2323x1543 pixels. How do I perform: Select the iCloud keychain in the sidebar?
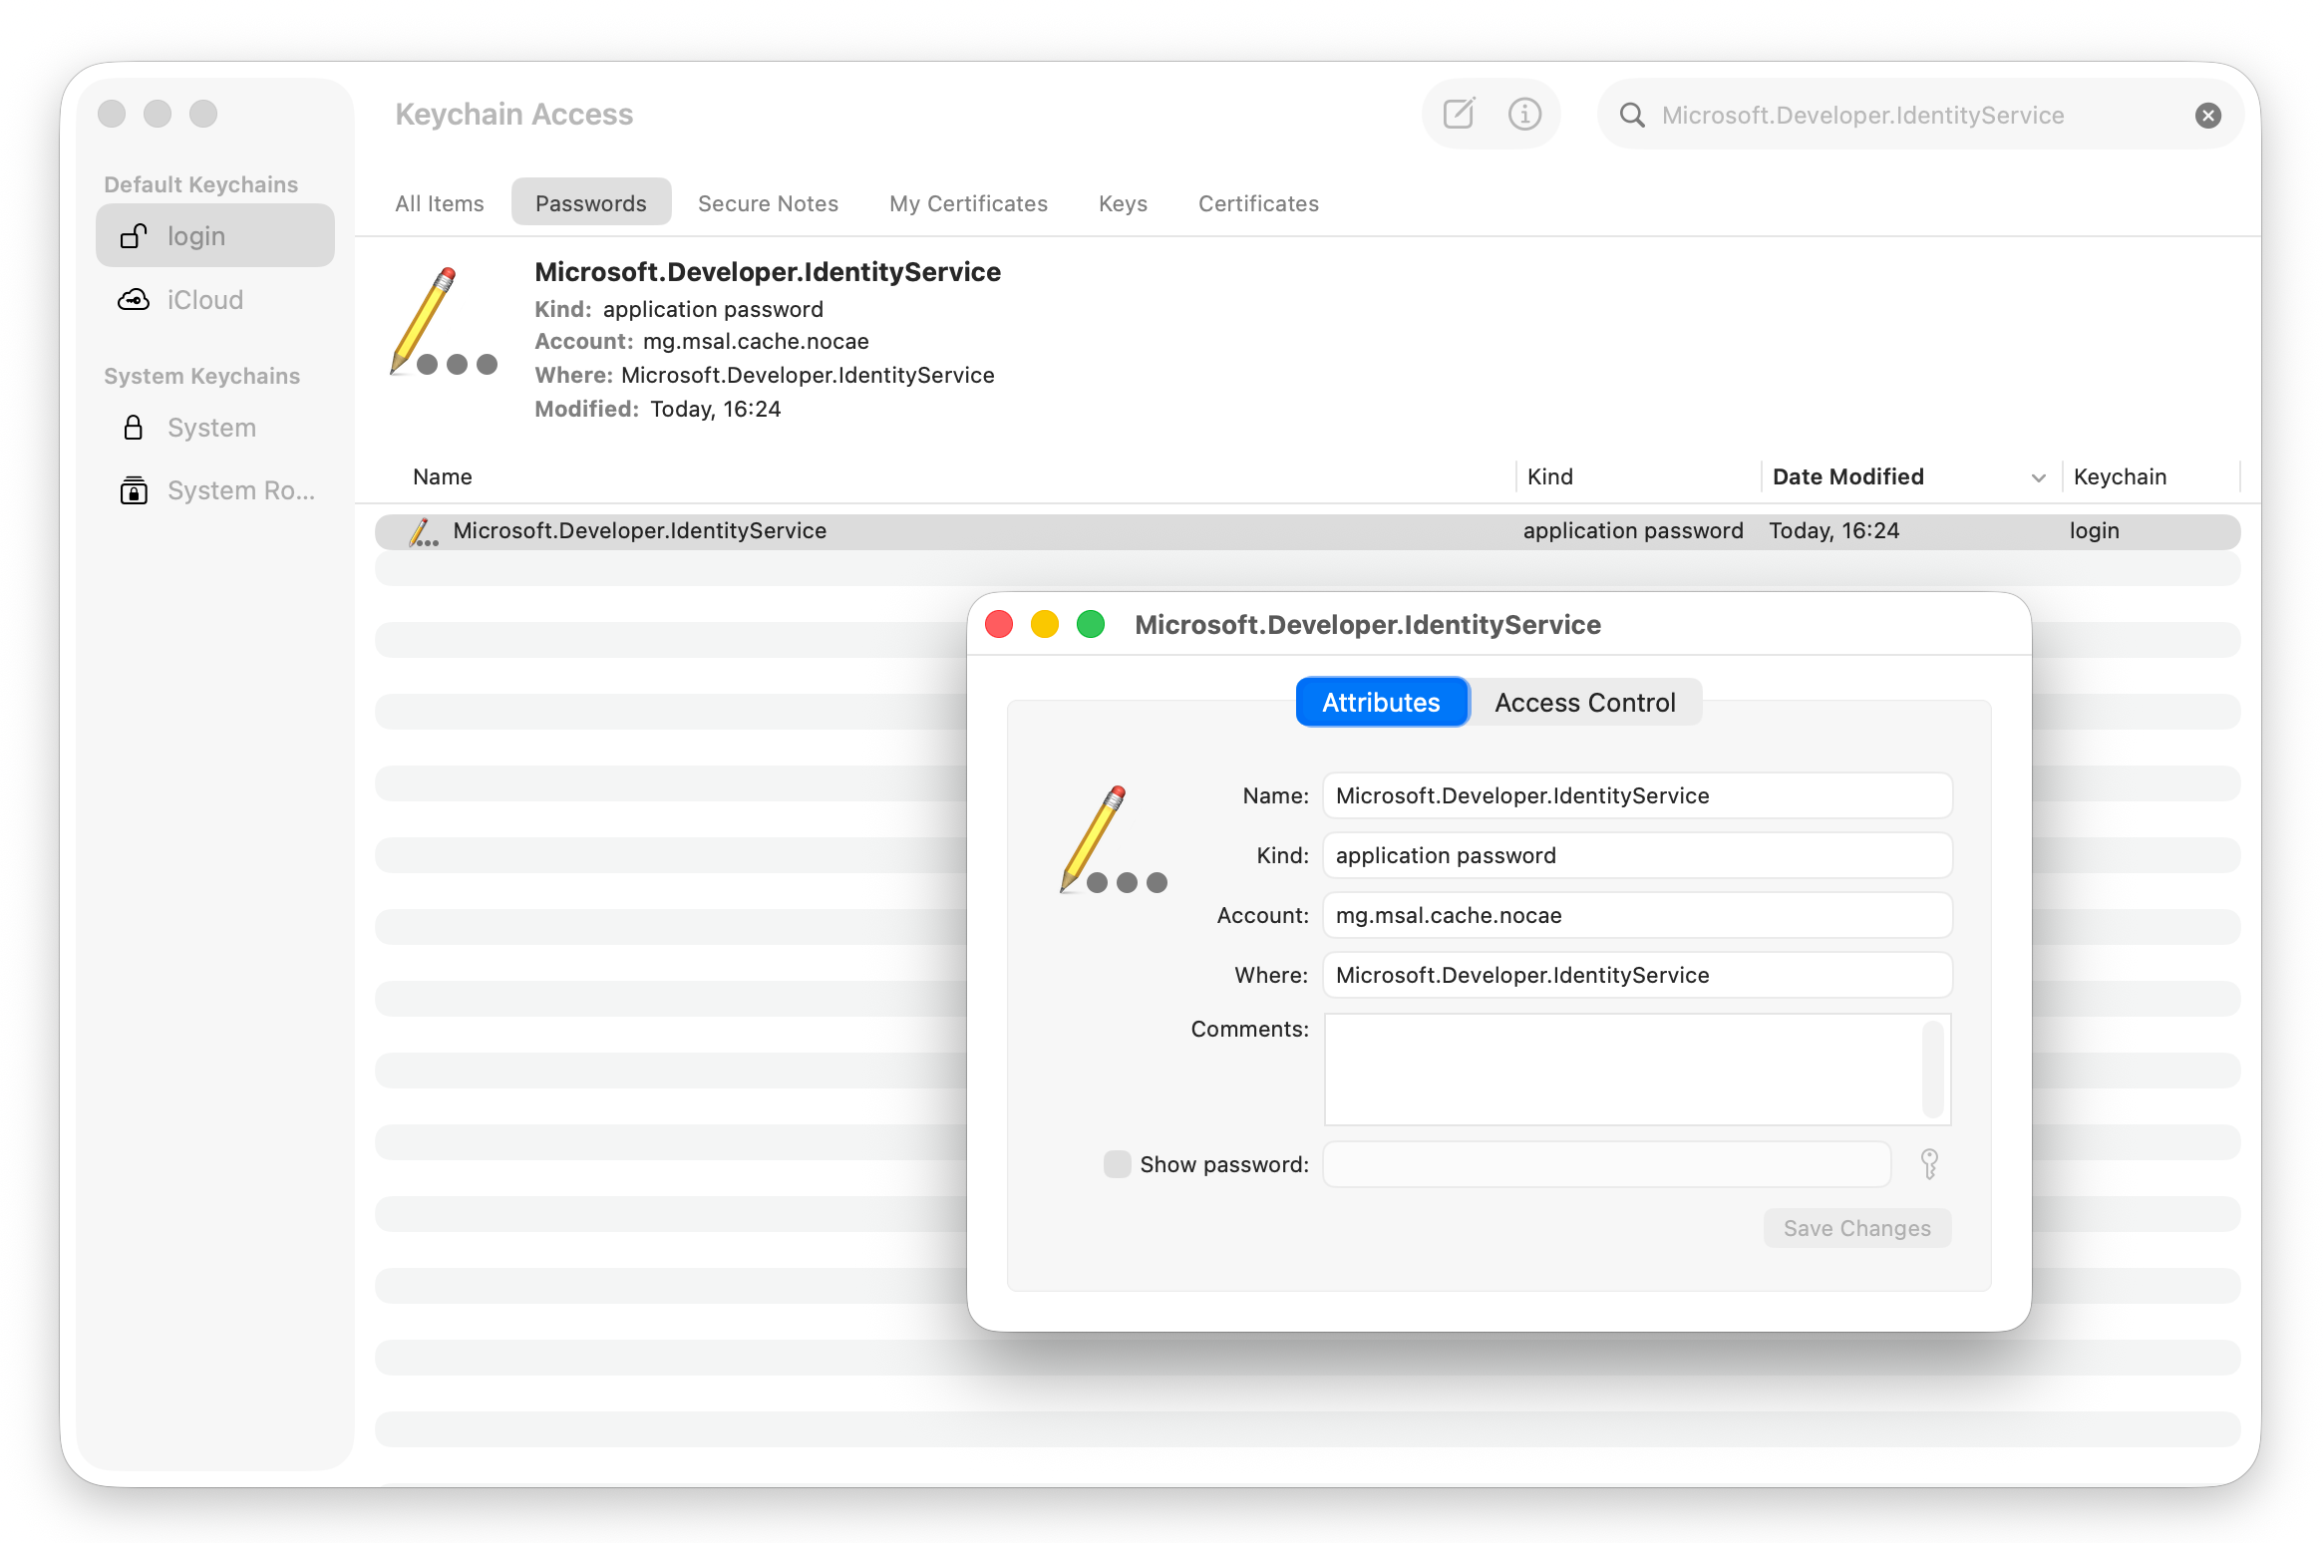tap(215, 300)
